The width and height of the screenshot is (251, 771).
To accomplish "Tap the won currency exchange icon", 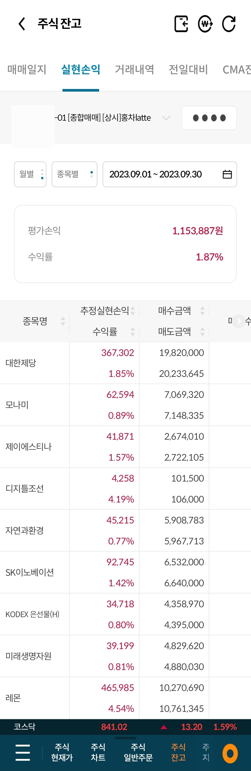I will coord(205,24).
